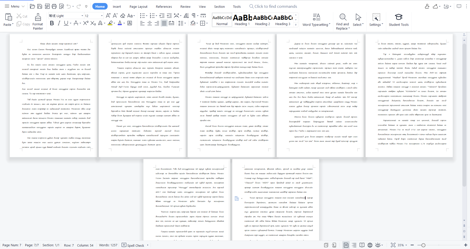Click the 'Click to find commands' search box
The image size is (470, 249).
point(275,7)
